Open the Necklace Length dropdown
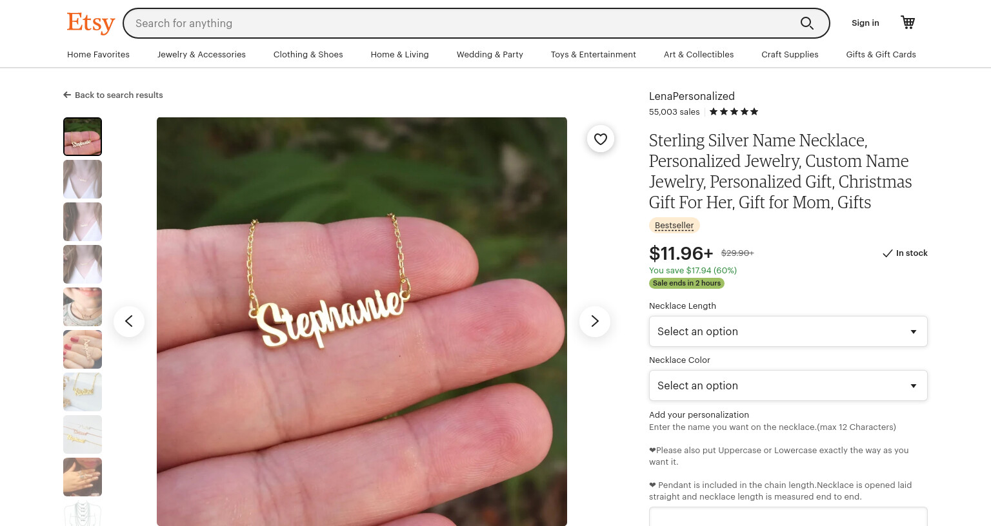This screenshot has height=526, width=991. tap(788, 331)
